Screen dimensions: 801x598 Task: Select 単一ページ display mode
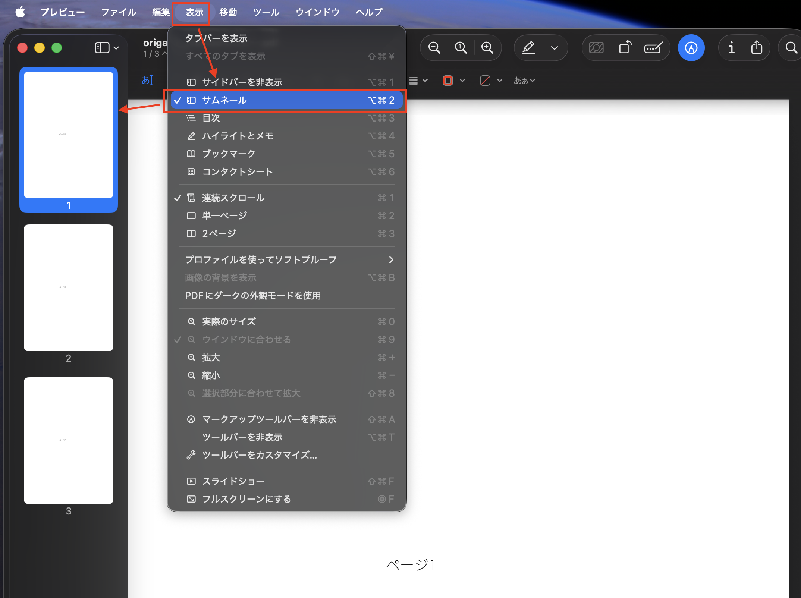coord(286,215)
